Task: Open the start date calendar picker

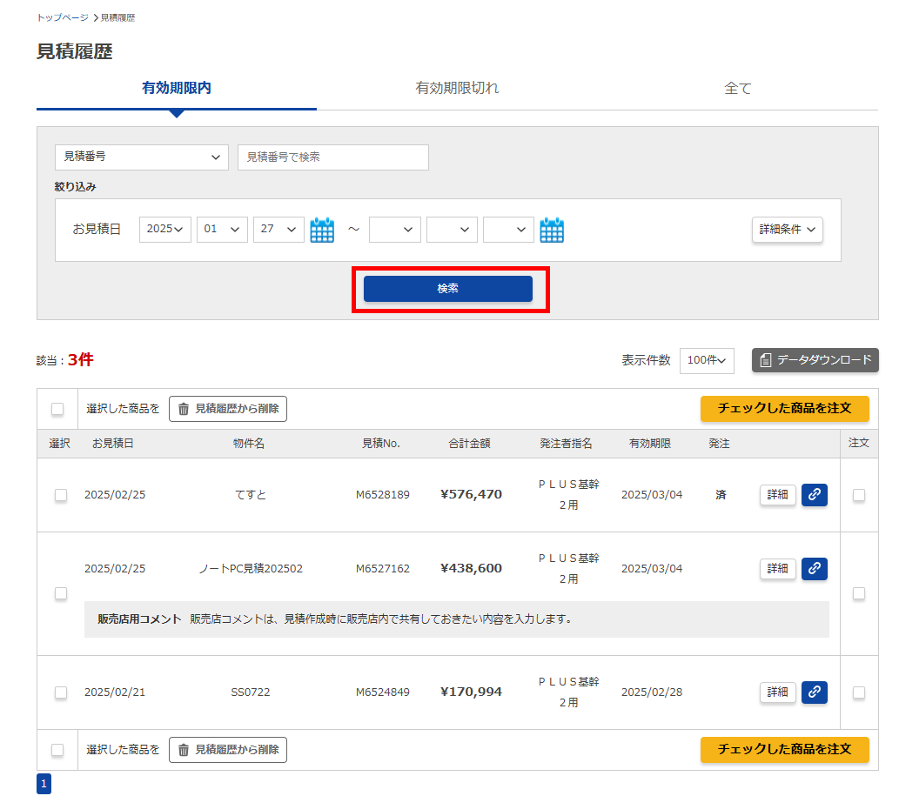Action: click(x=322, y=230)
